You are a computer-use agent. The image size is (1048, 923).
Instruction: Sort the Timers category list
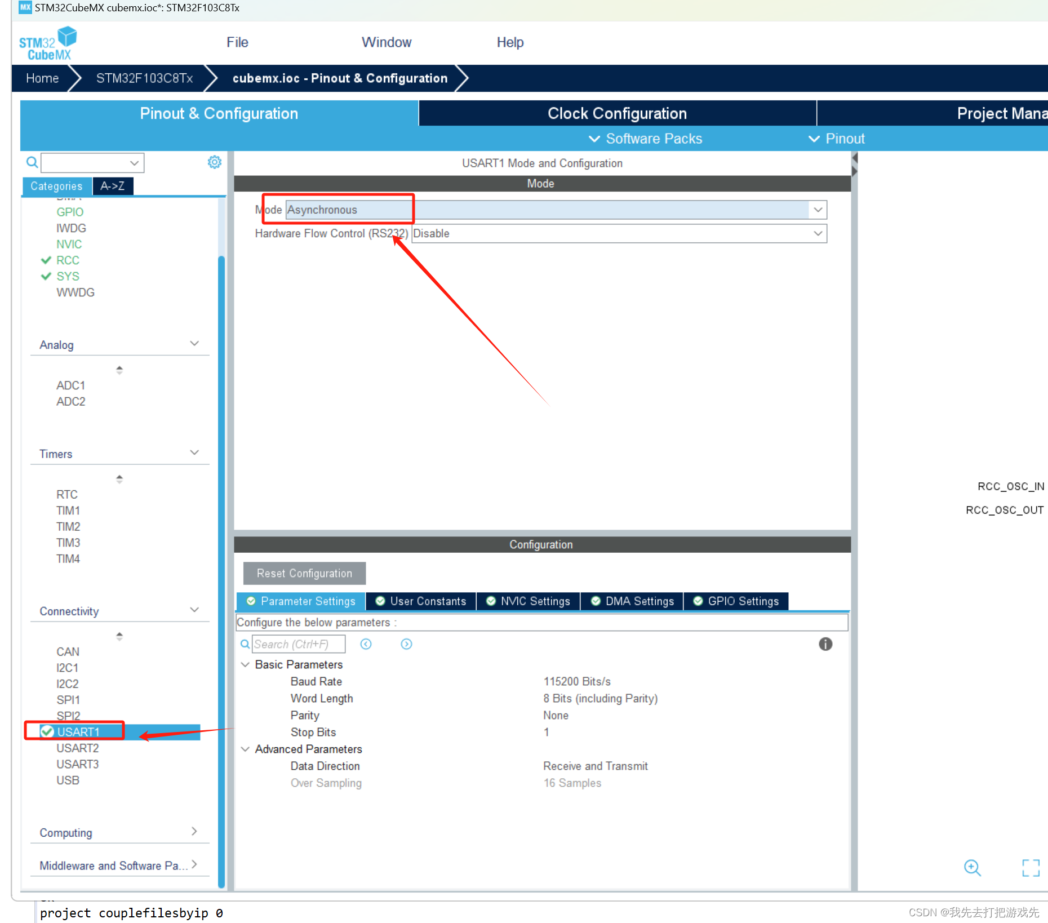pos(119,479)
